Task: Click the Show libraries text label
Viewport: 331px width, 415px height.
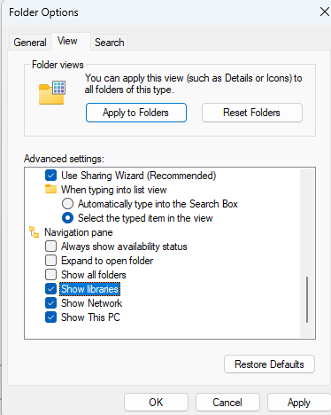Action: [89, 289]
